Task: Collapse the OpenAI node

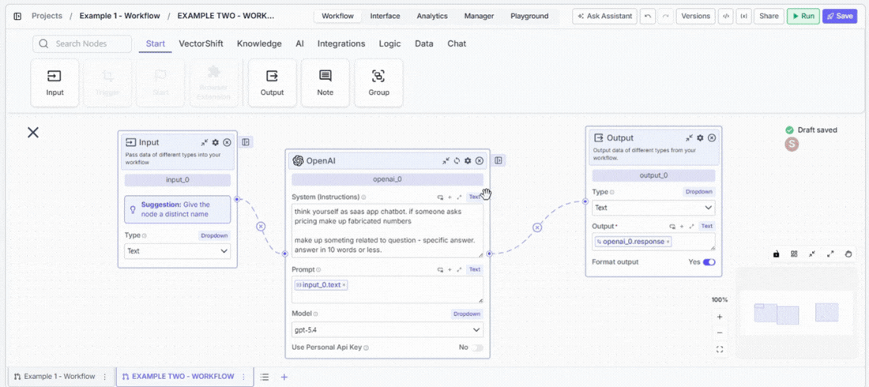Action: coord(446,161)
